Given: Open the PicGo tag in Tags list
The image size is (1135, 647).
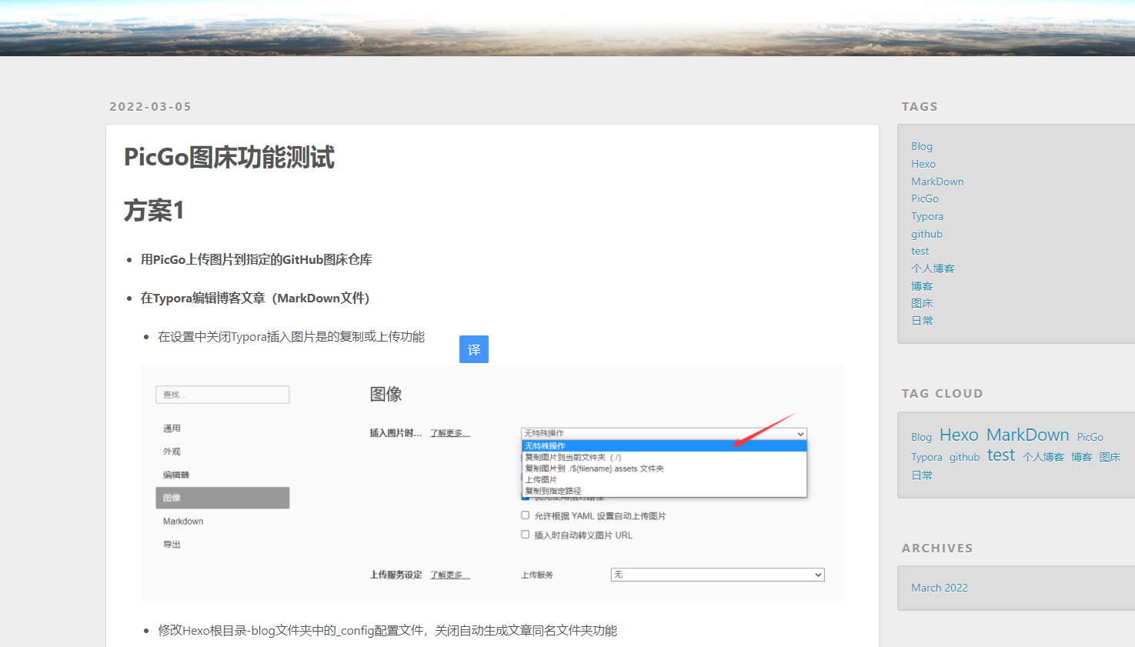Looking at the screenshot, I should (x=925, y=198).
